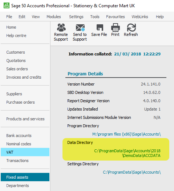Click the Program Directory path link

click(126, 134)
